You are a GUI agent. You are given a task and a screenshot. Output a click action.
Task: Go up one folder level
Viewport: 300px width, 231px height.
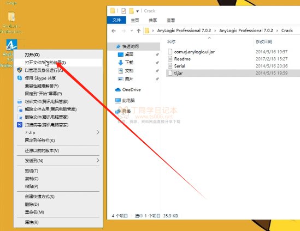[x=139, y=31]
